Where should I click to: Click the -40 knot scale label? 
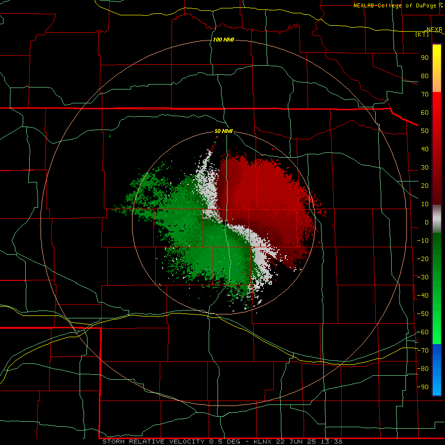coord(423,296)
